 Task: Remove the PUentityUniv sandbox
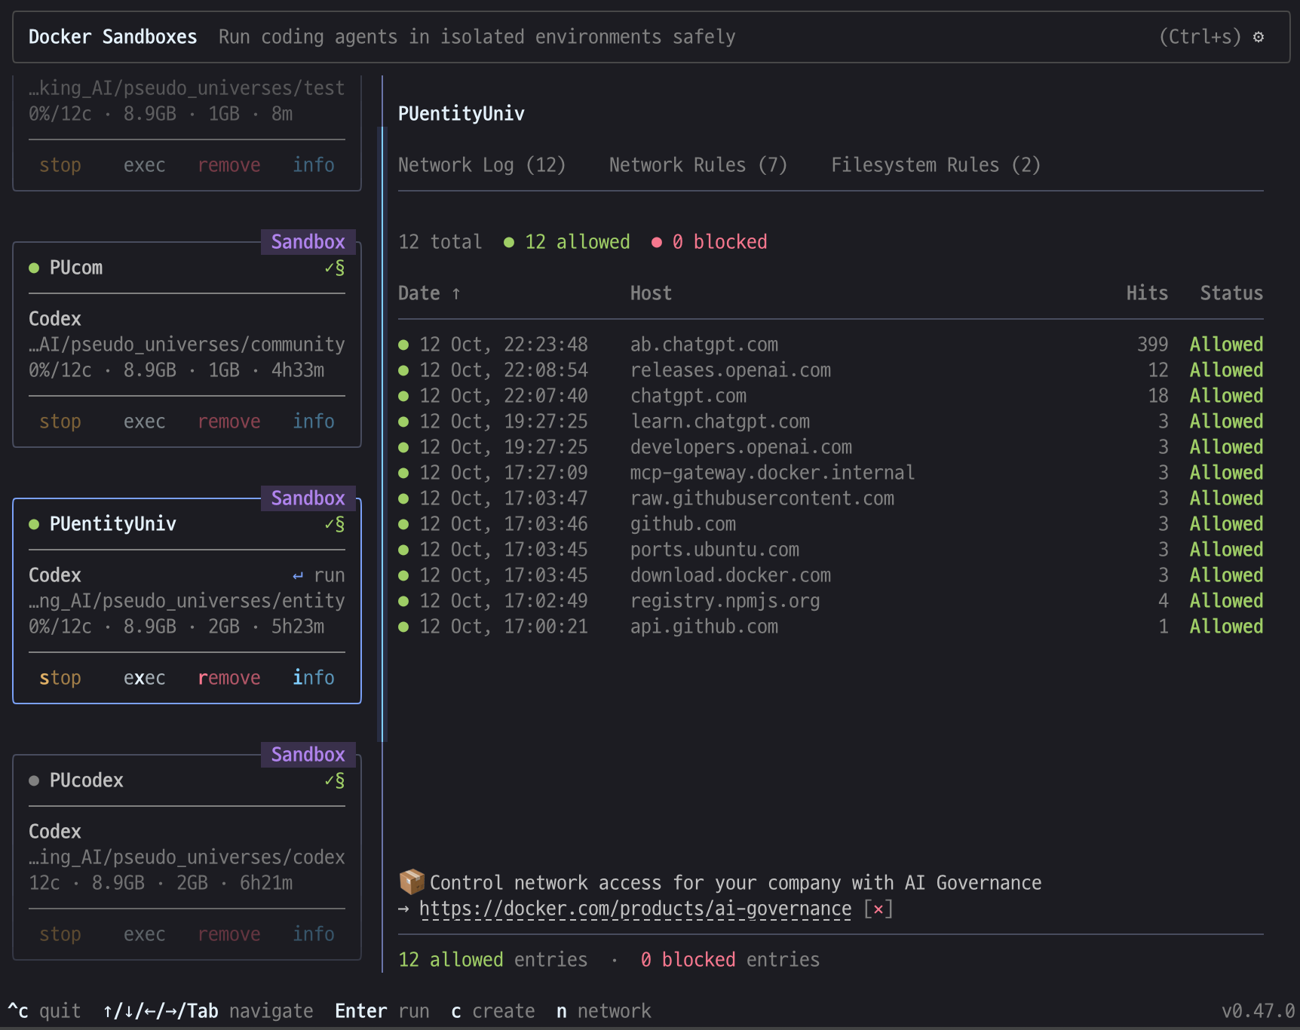[x=229, y=678]
